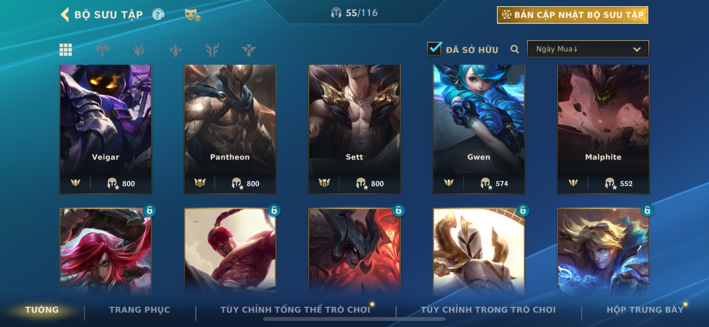Viewport: 709px width, 327px height.
Task: Select the Veigar champion card
Action: coord(106,129)
